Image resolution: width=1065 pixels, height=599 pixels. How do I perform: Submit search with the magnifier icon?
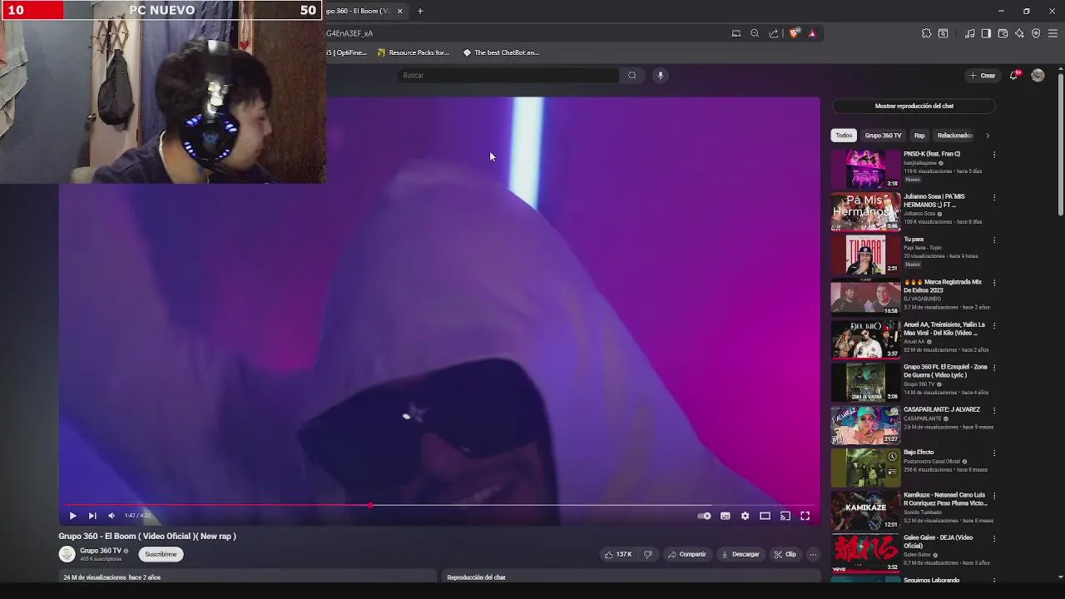632,75
